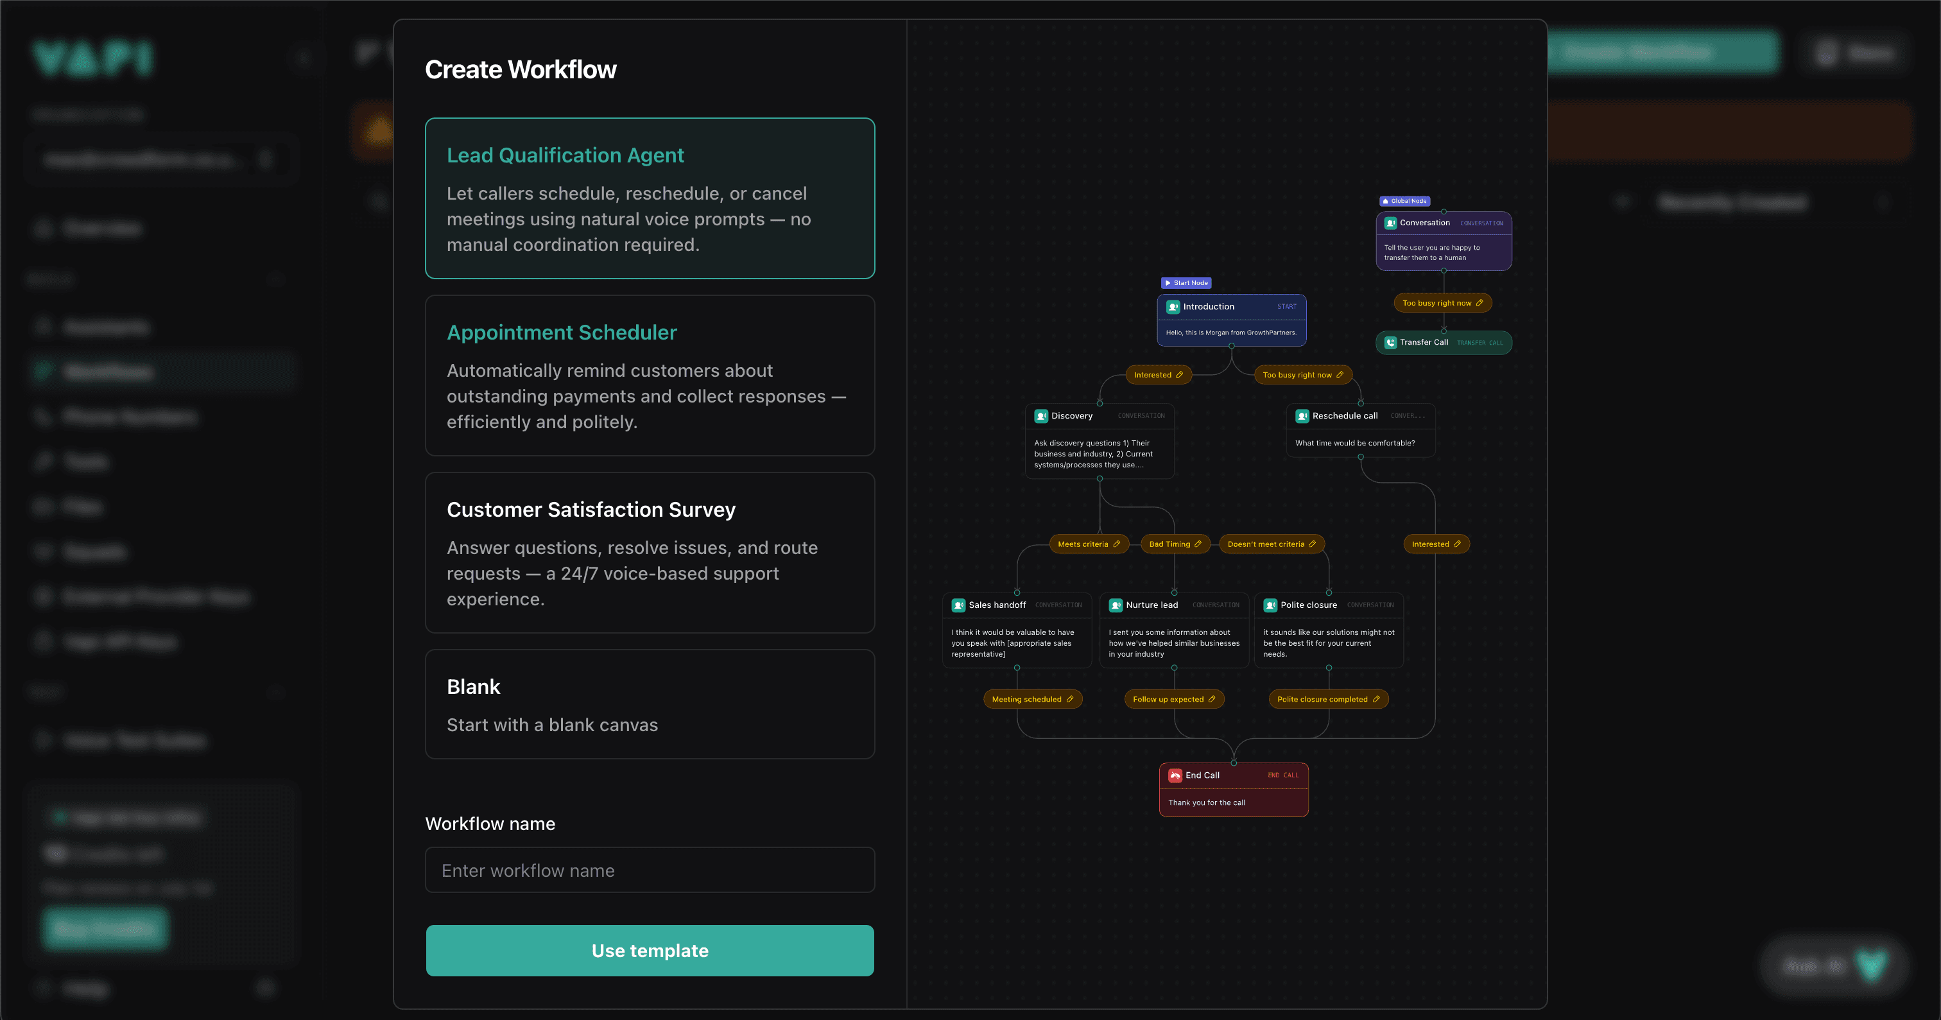Screen dimensions: 1941x1020
Task: Choose the Customer Satisfaction Survey template
Action: click(x=650, y=552)
